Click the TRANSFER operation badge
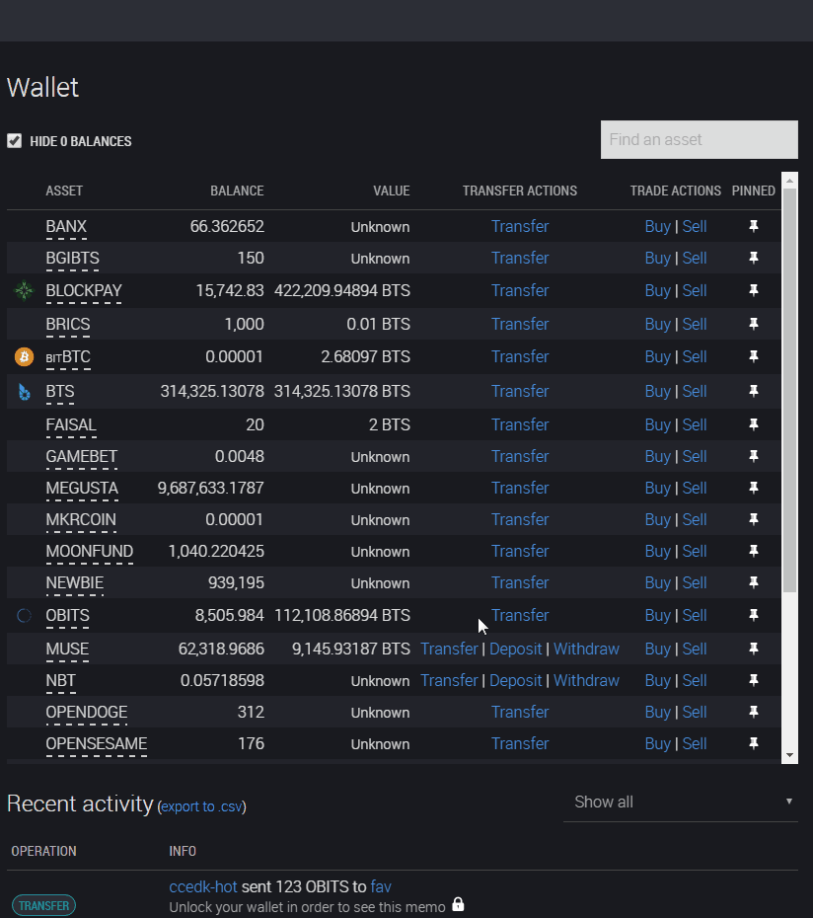 coord(43,905)
